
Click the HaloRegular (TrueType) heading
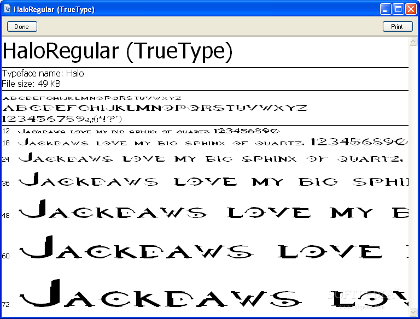tap(118, 51)
